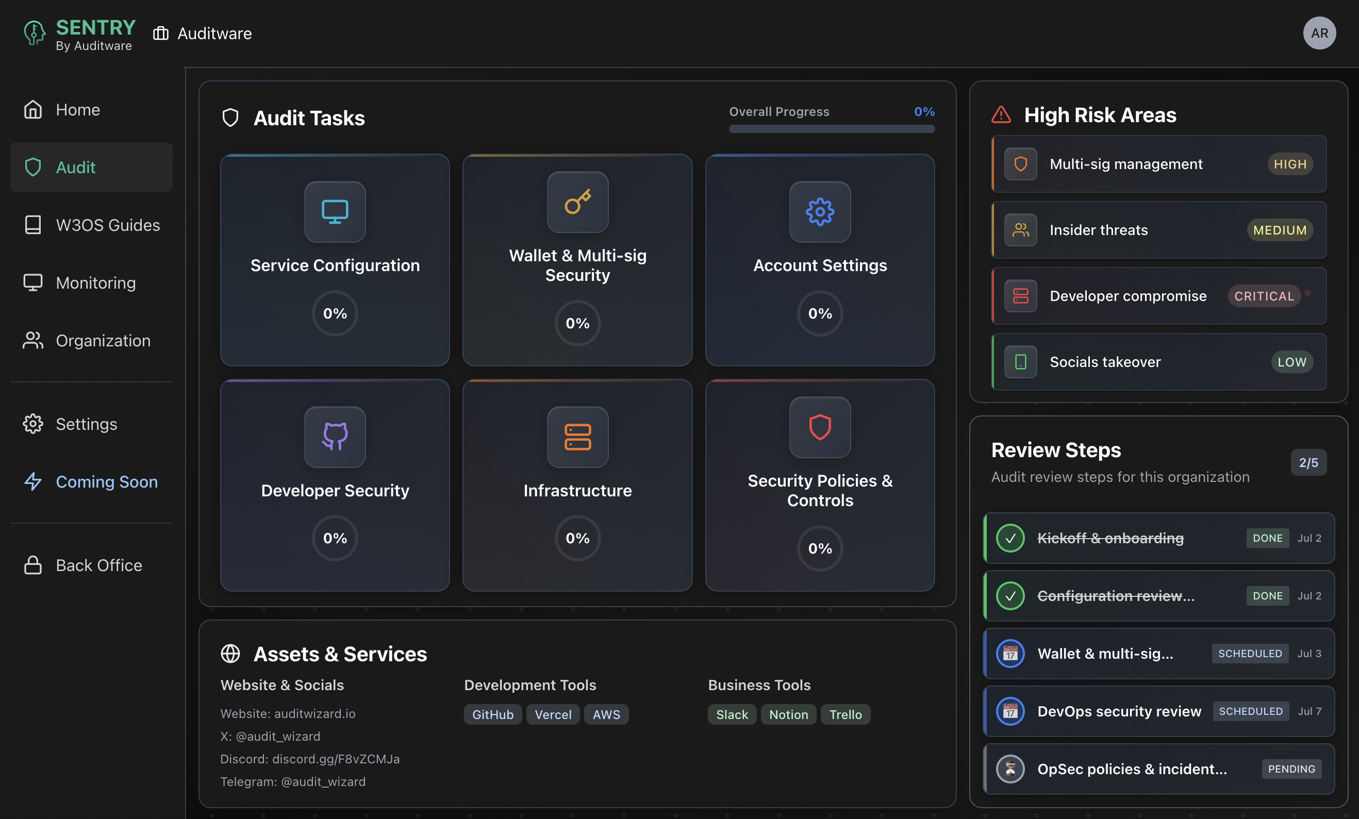Click the Notion business tool tag

coord(788,714)
